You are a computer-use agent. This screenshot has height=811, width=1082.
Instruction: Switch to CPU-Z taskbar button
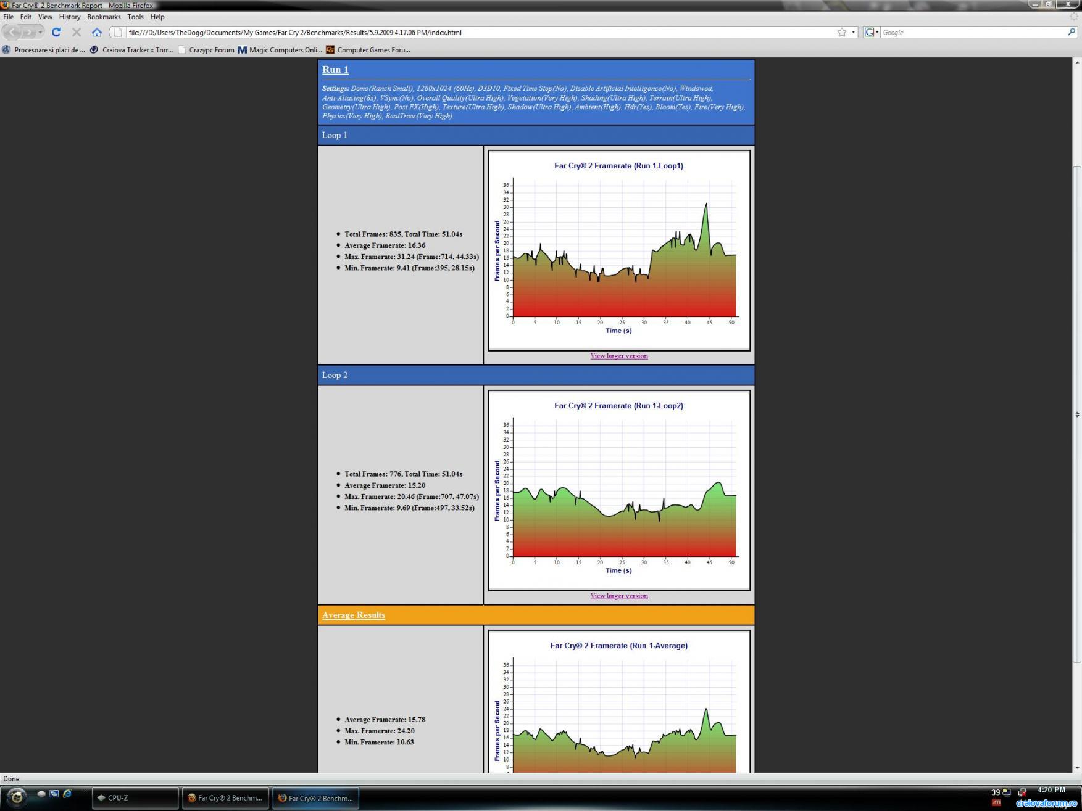135,797
